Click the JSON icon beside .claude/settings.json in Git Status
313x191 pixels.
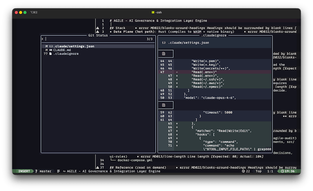coord(50,46)
